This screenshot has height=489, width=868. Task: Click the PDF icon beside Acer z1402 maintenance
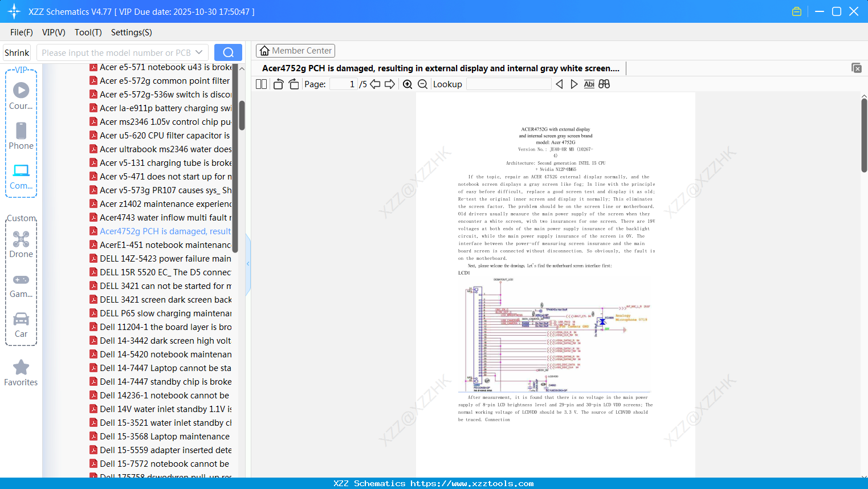pos(93,204)
